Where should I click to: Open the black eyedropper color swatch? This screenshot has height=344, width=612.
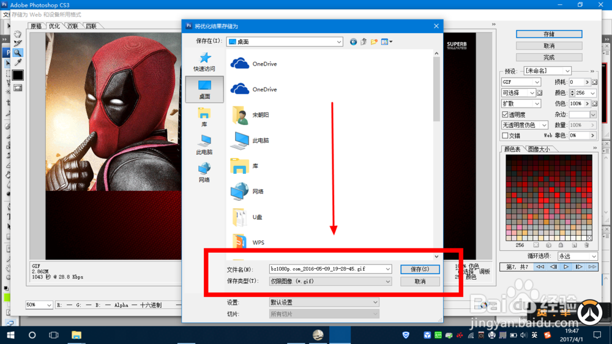tap(18, 75)
